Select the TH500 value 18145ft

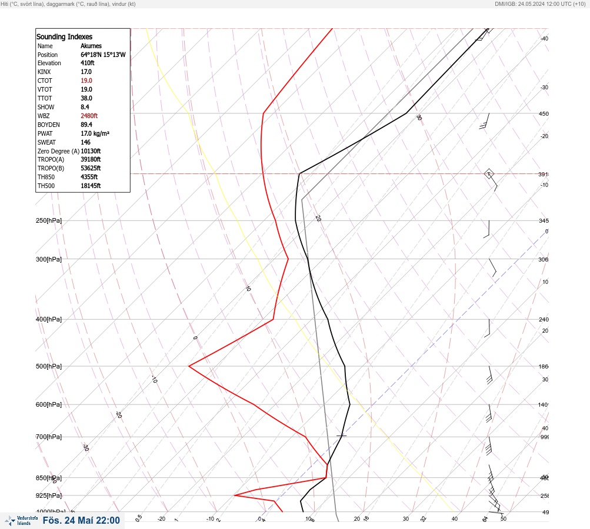[x=91, y=186]
